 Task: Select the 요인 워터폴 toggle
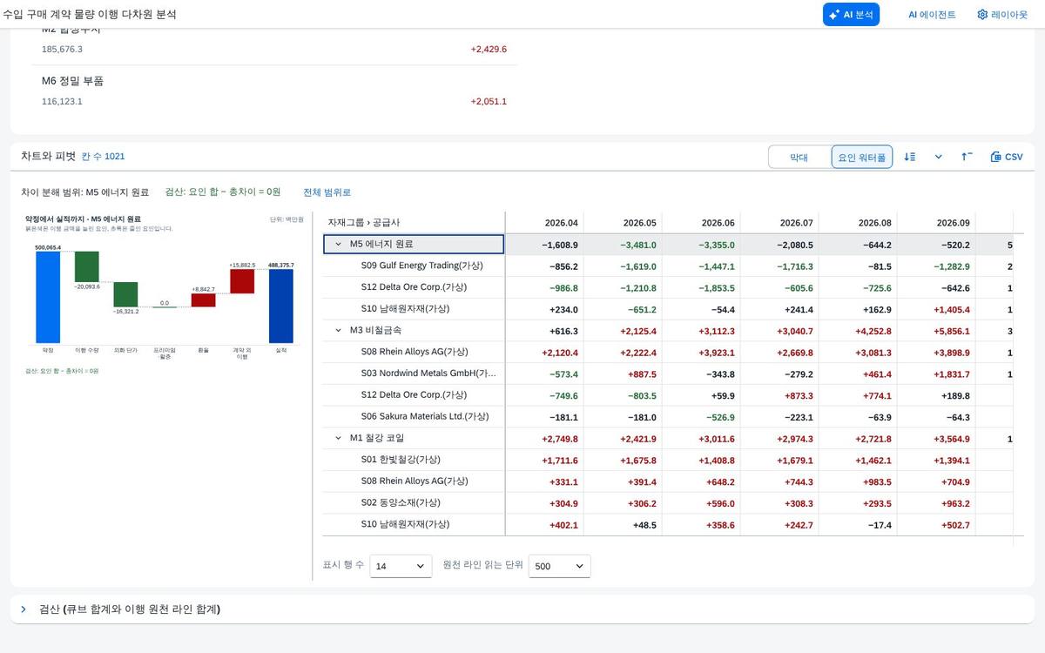pyautogui.click(x=861, y=158)
